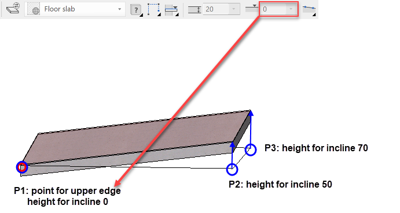
Task: Click the blue slab height association icon
Action: coord(172,10)
